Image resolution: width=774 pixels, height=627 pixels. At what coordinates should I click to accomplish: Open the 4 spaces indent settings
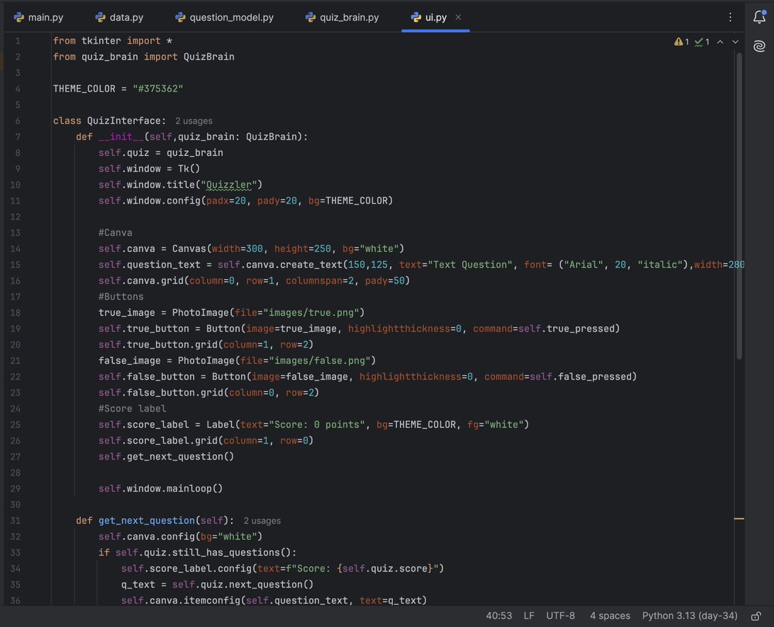(x=610, y=615)
